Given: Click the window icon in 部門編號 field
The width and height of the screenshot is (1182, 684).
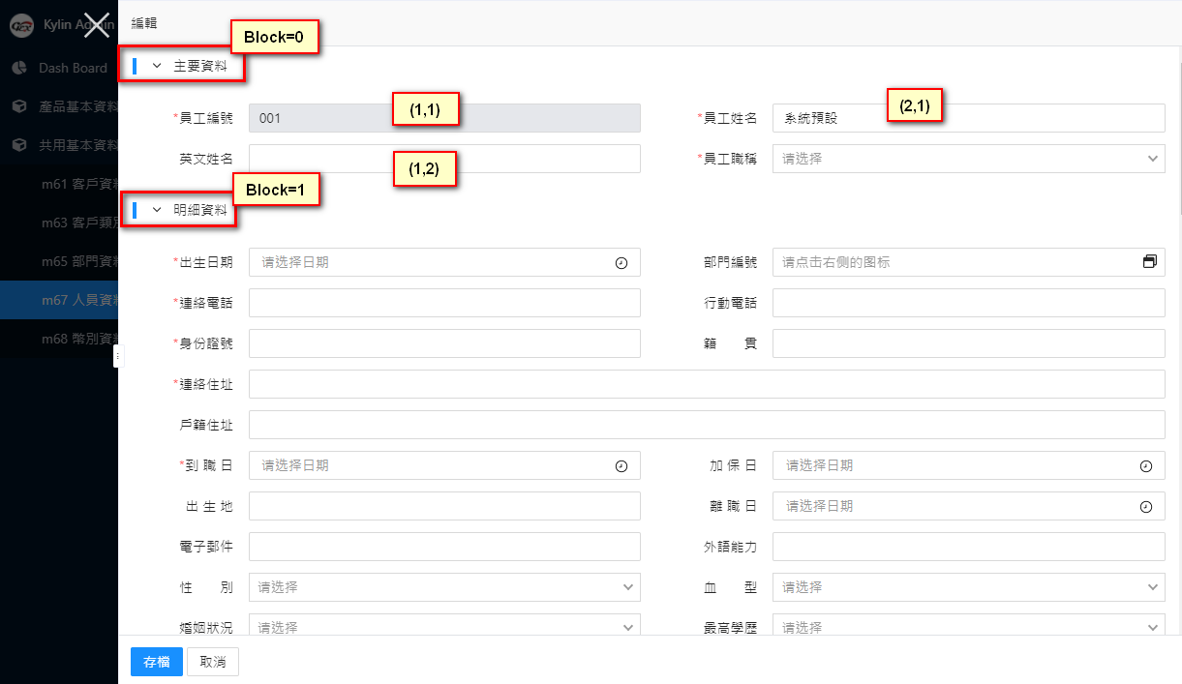Looking at the screenshot, I should (1149, 262).
